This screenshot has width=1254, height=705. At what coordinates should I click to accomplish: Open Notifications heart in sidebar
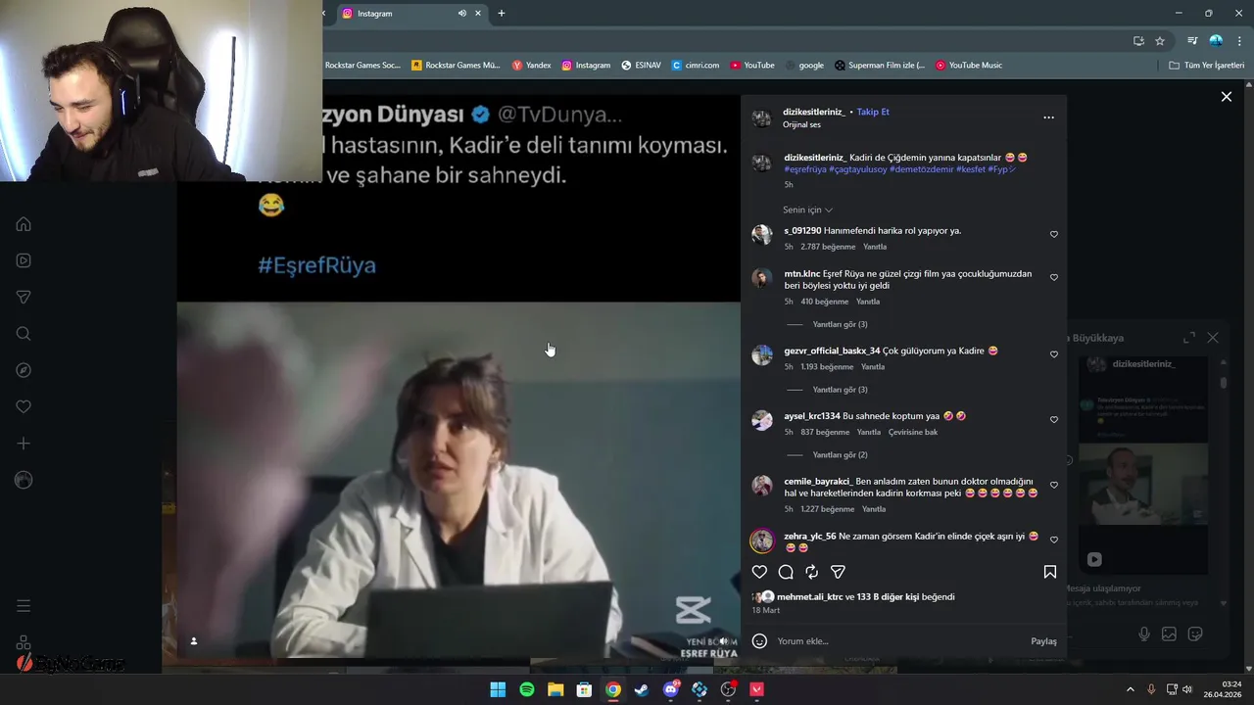[x=24, y=406]
